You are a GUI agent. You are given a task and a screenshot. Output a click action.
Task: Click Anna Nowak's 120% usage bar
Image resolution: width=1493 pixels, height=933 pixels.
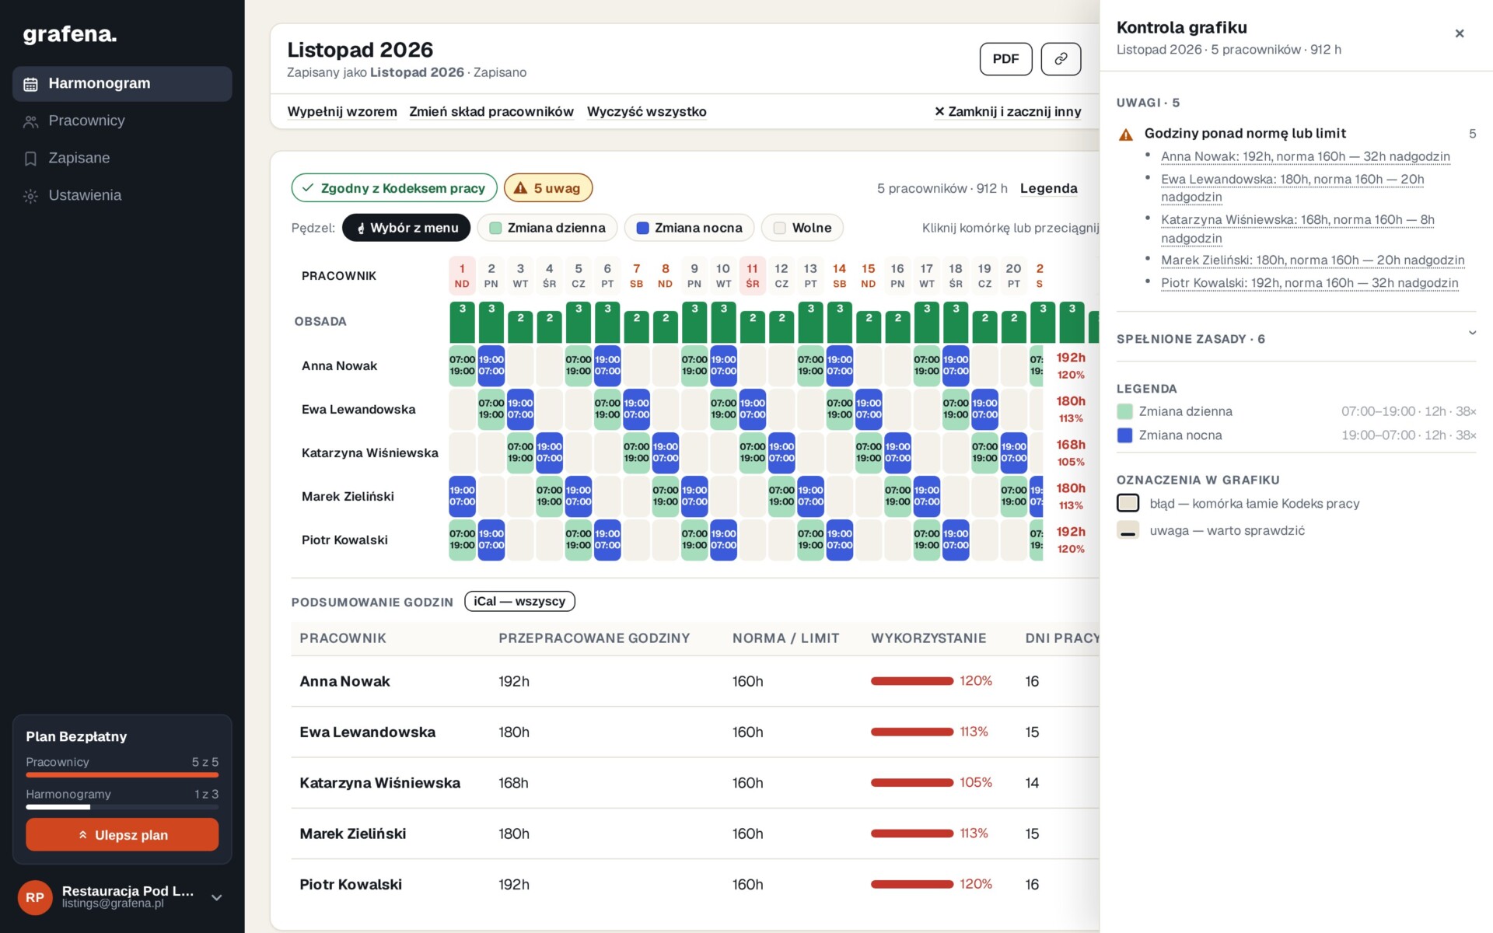912,681
